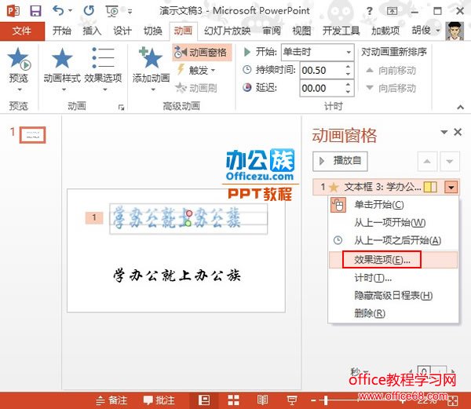The height and width of the screenshot is (409, 471).
Task: Open the 胡俊 account dropdown
Action: pos(425,31)
